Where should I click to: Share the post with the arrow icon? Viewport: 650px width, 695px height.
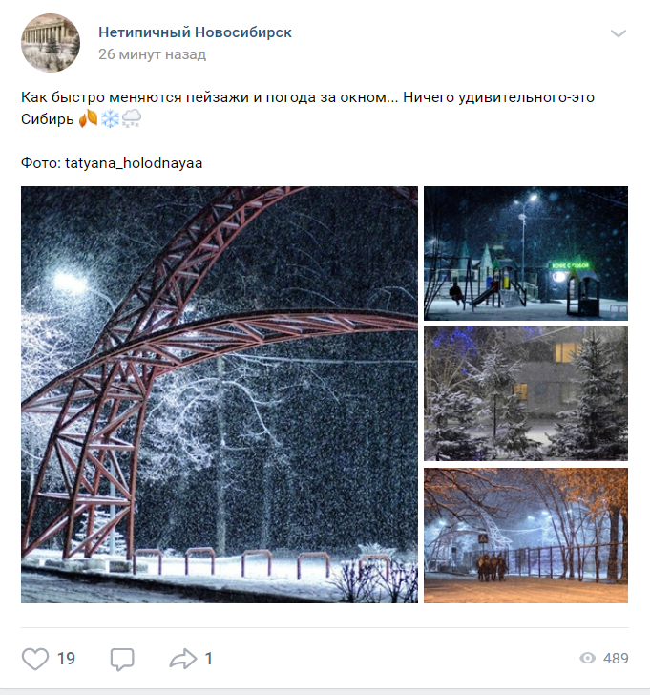[x=183, y=659]
